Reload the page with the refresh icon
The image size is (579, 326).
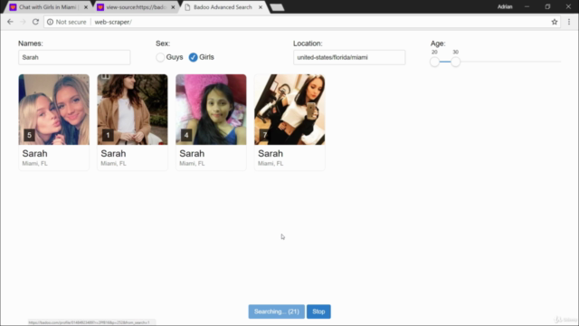(35, 22)
